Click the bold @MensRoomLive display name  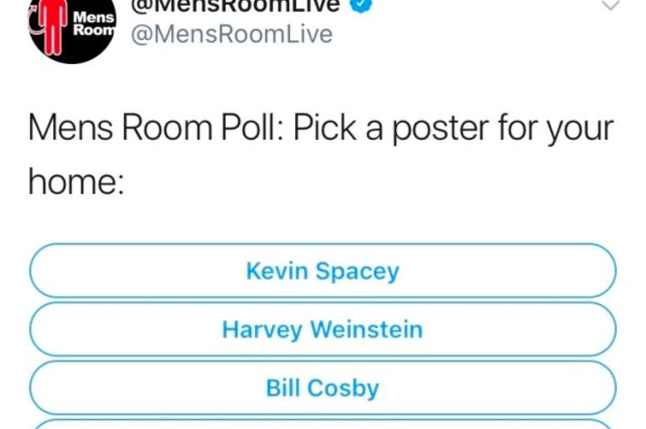coord(235,6)
